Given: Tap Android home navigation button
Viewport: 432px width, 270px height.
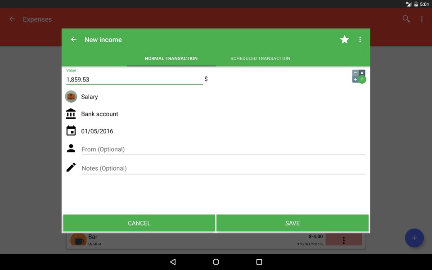Looking at the screenshot, I should [x=216, y=262].
